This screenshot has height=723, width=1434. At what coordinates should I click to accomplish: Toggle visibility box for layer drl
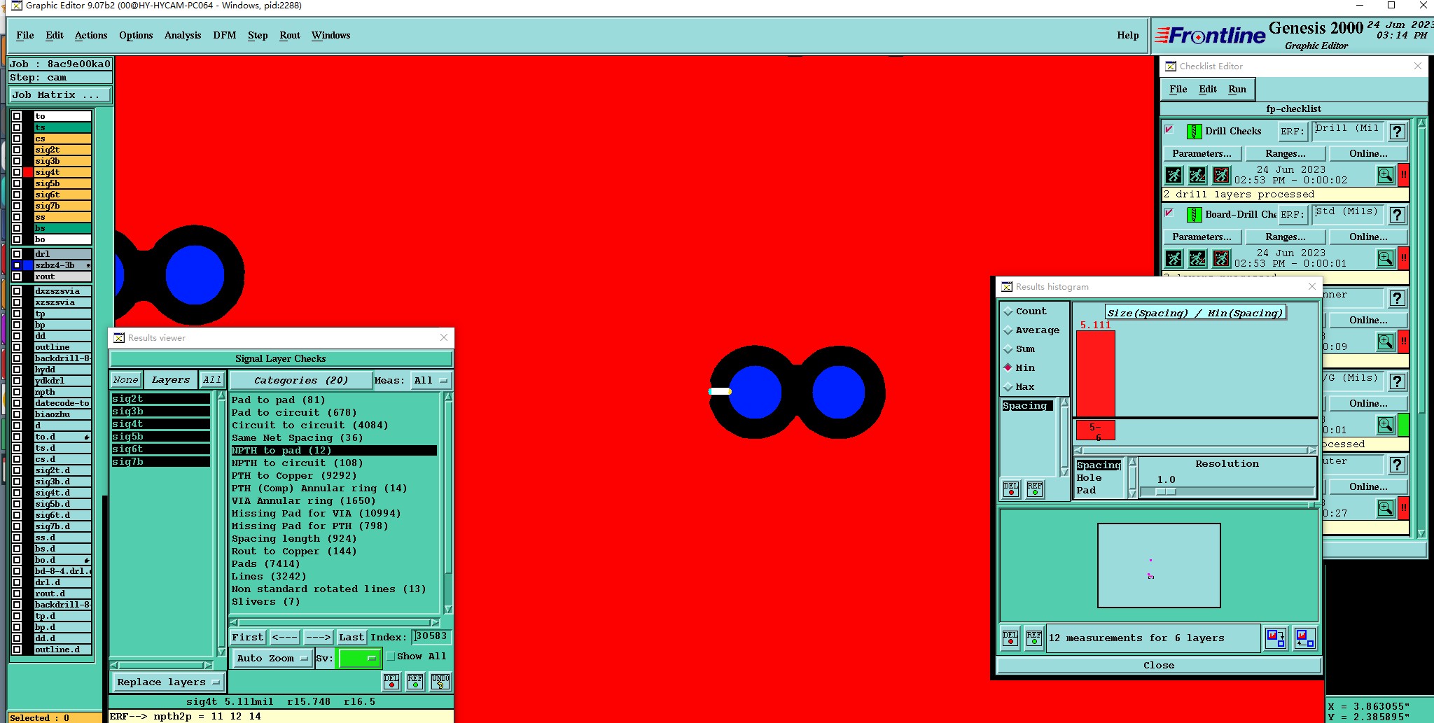pyautogui.click(x=17, y=254)
